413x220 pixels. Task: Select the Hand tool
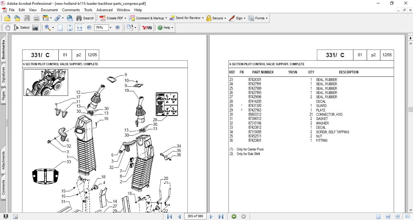(8, 27)
